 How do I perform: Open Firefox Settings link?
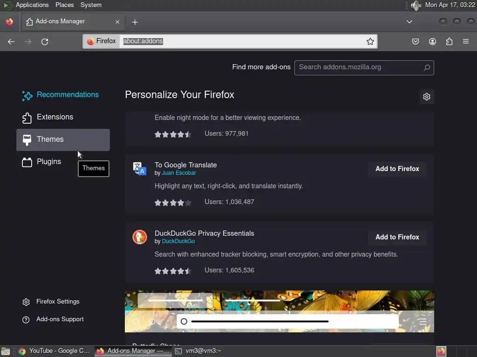pyautogui.click(x=58, y=301)
